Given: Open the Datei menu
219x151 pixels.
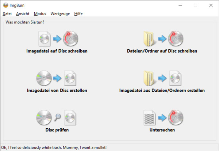Looking at the screenshot, I should click(7, 14).
